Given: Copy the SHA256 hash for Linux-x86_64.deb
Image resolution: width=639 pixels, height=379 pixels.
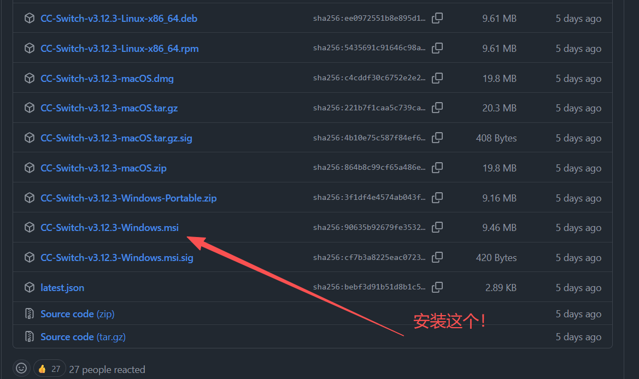Looking at the screenshot, I should pos(437,18).
